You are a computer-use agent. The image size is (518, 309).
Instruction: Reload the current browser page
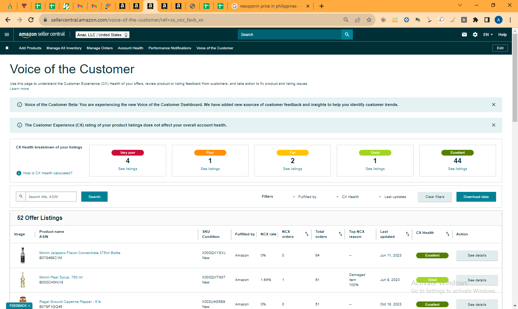[31, 20]
